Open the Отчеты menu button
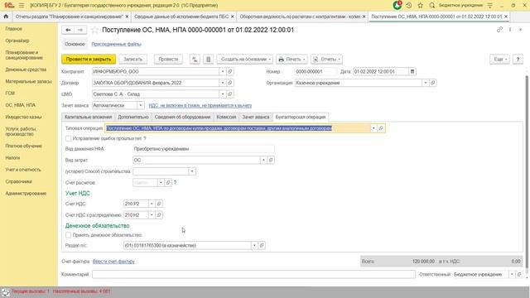The image size is (530, 298). 327,59
